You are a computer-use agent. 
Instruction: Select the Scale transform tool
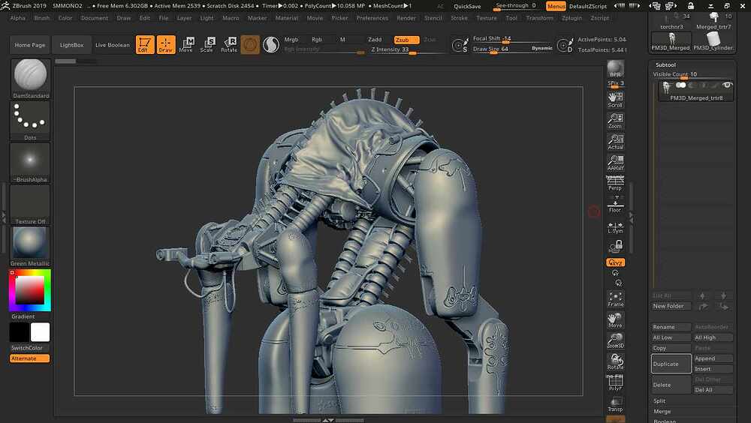coord(207,44)
